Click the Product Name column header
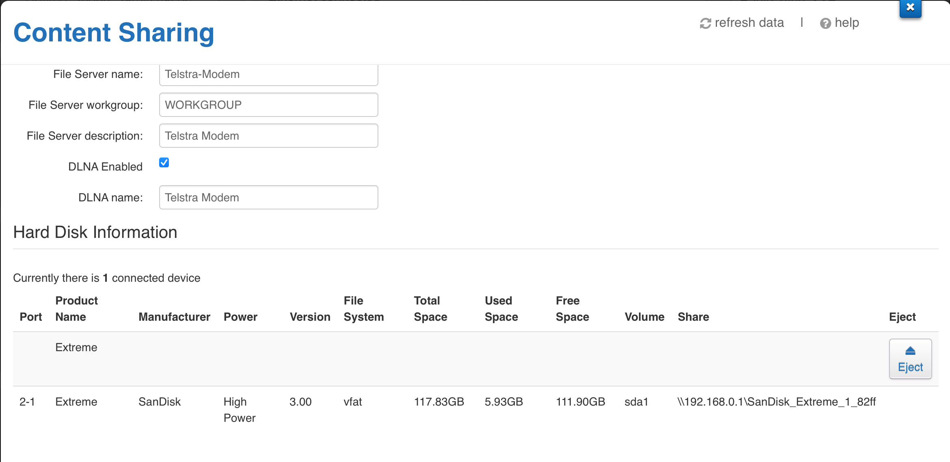The image size is (950, 462). (x=76, y=309)
